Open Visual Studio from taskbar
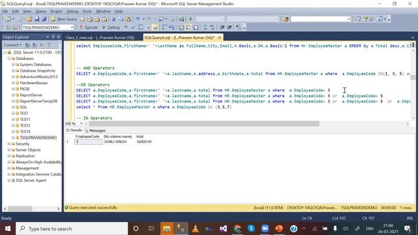This screenshot has width=418, height=235. pyautogui.click(x=223, y=228)
